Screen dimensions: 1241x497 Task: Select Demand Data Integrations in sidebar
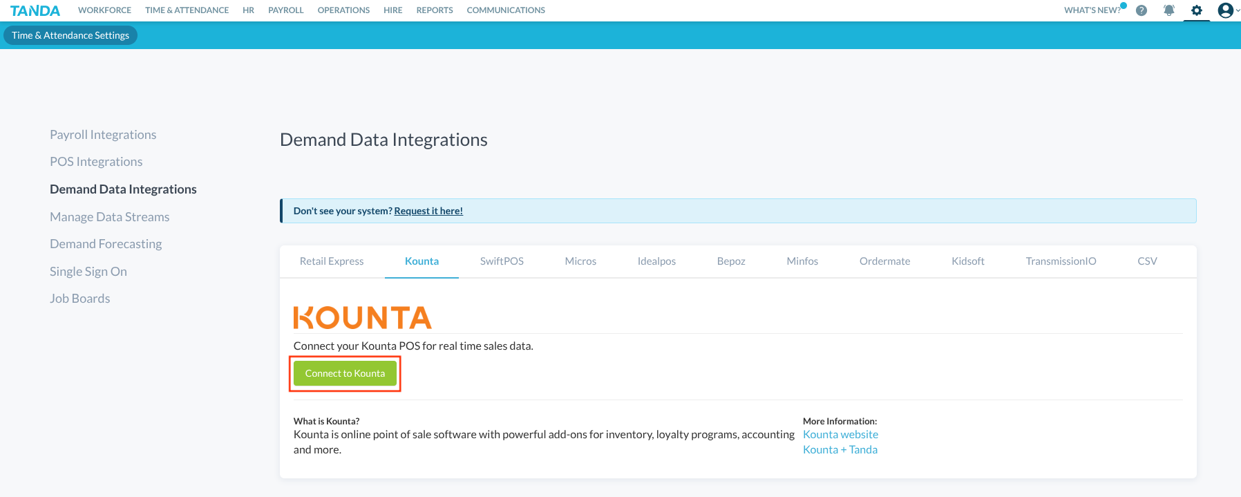123,189
